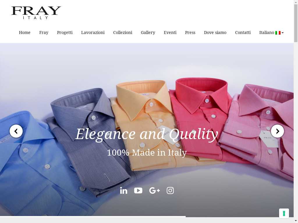Select the Press navigation link
The height and width of the screenshot is (223, 298).
coord(190,33)
